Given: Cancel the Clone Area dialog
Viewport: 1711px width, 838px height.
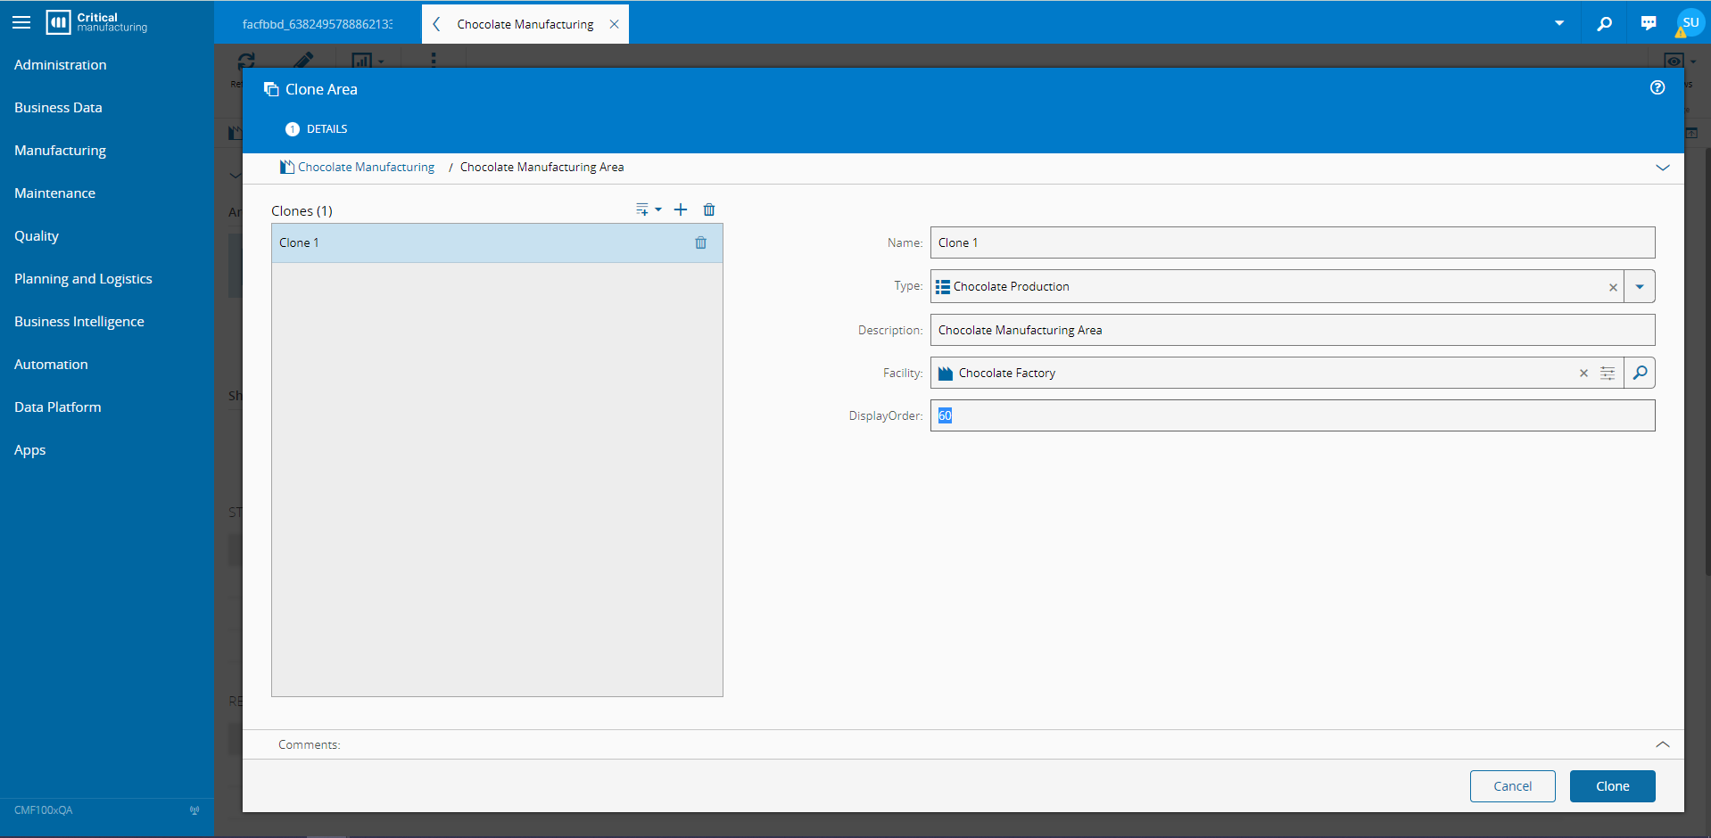Looking at the screenshot, I should (x=1512, y=786).
